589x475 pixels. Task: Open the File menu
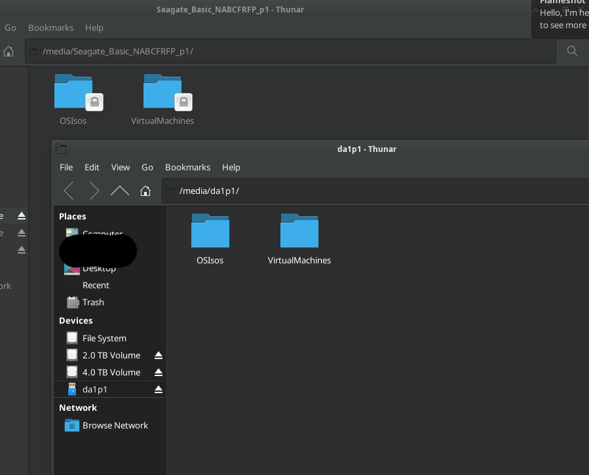pos(66,167)
